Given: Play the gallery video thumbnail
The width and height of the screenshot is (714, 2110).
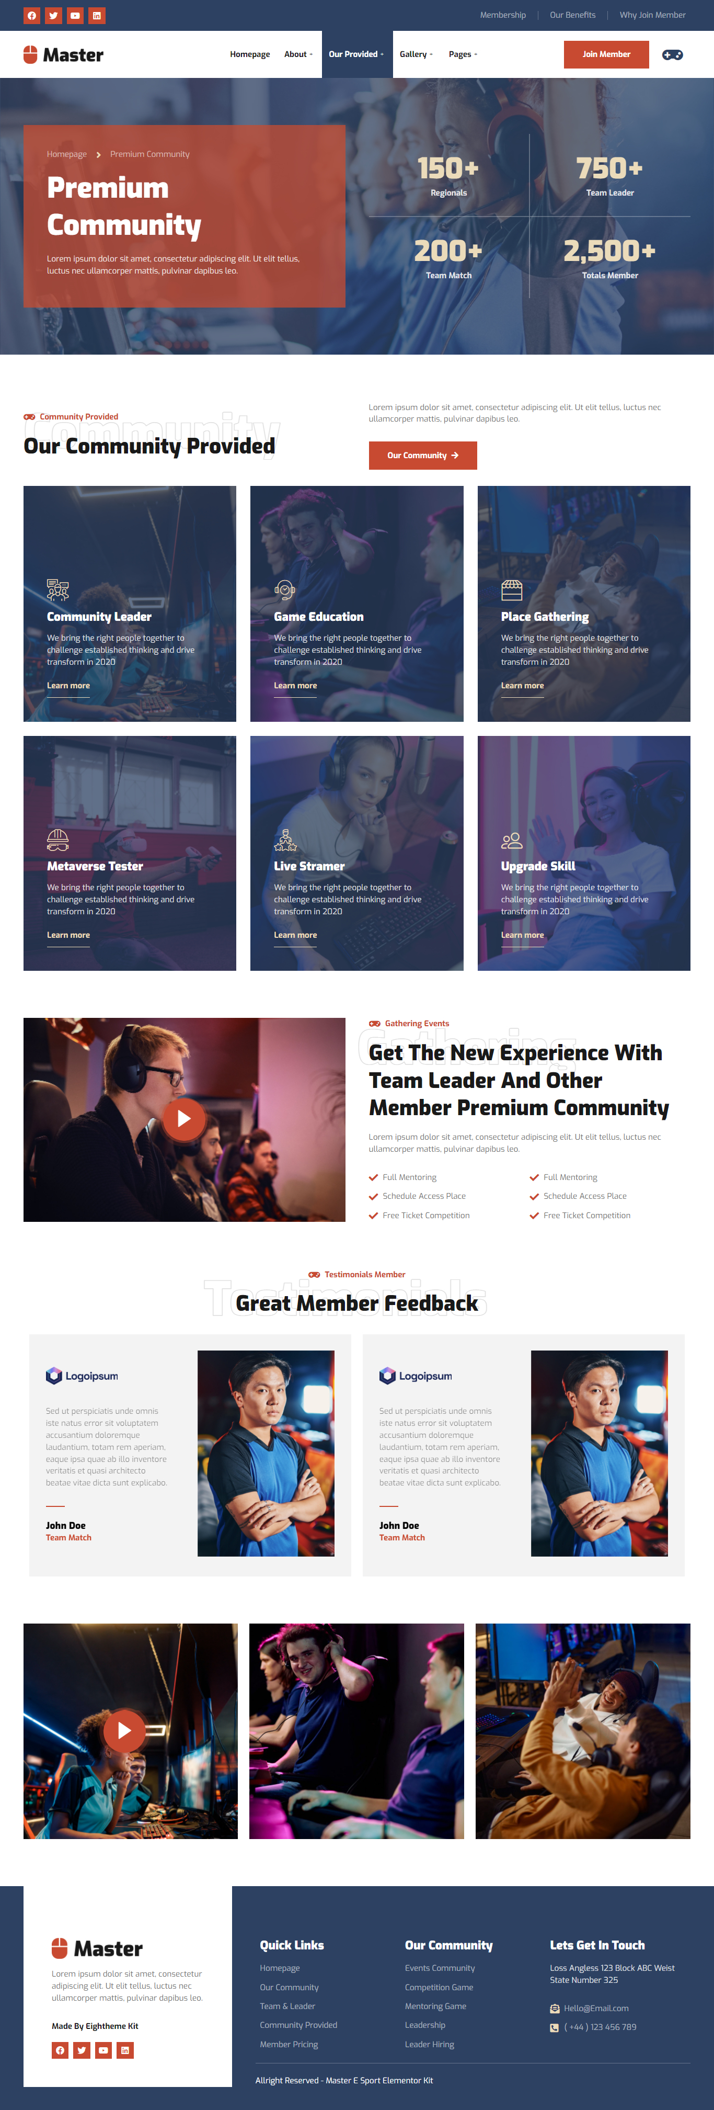Looking at the screenshot, I should (124, 1730).
